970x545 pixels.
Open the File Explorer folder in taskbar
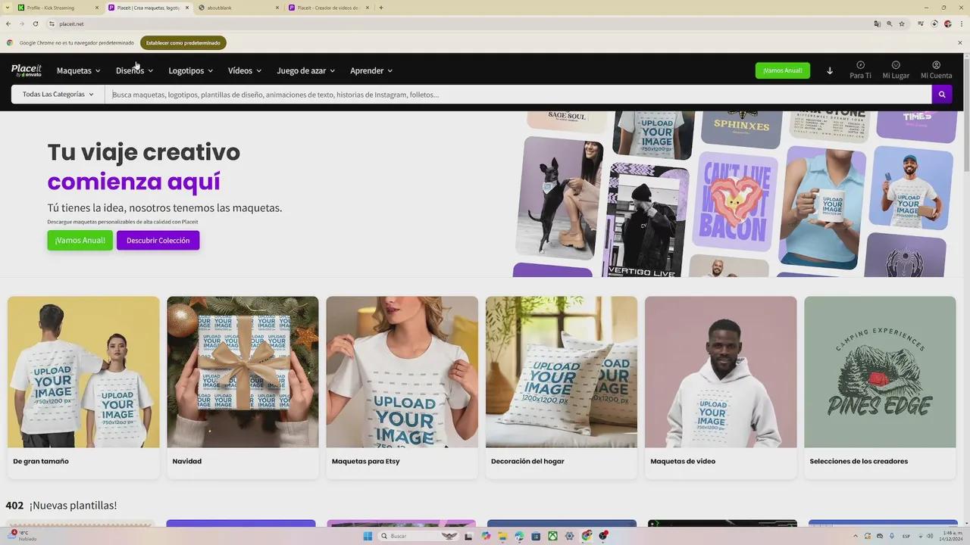coord(502,536)
